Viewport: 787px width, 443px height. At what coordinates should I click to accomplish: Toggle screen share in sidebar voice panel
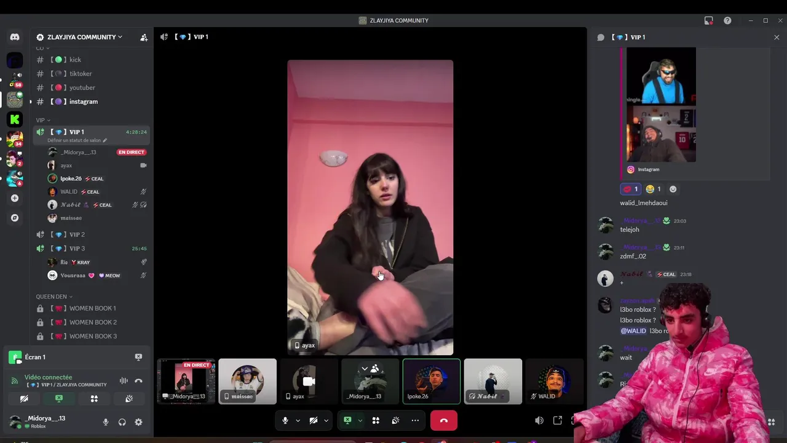coord(59,399)
